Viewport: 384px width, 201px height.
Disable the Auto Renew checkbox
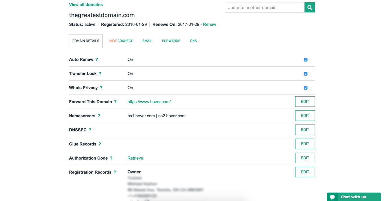pos(305,59)
